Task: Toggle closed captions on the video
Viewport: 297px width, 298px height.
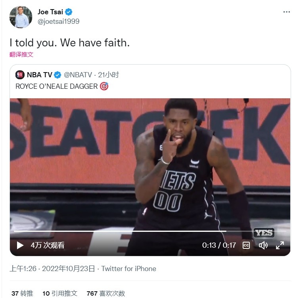Action: [x=246, y=245]
